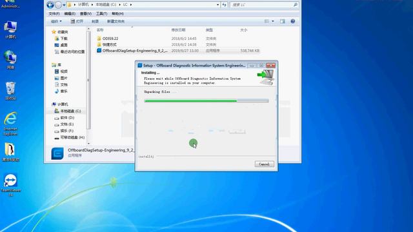Select 计算机 in navigation pane
This screenshot has height=232, width=413.
60,104
